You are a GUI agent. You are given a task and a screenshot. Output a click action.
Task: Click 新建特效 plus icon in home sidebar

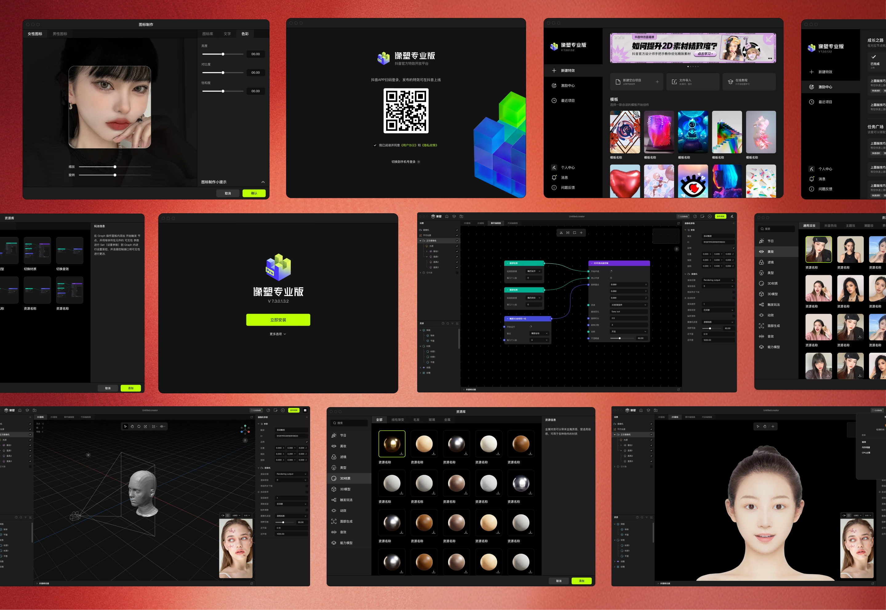tap(554, 70)
